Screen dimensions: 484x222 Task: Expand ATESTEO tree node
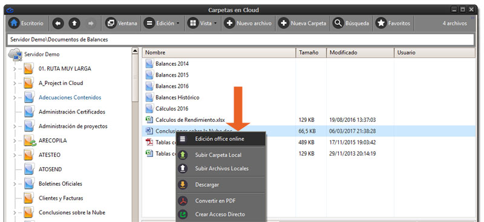point(15,155)
